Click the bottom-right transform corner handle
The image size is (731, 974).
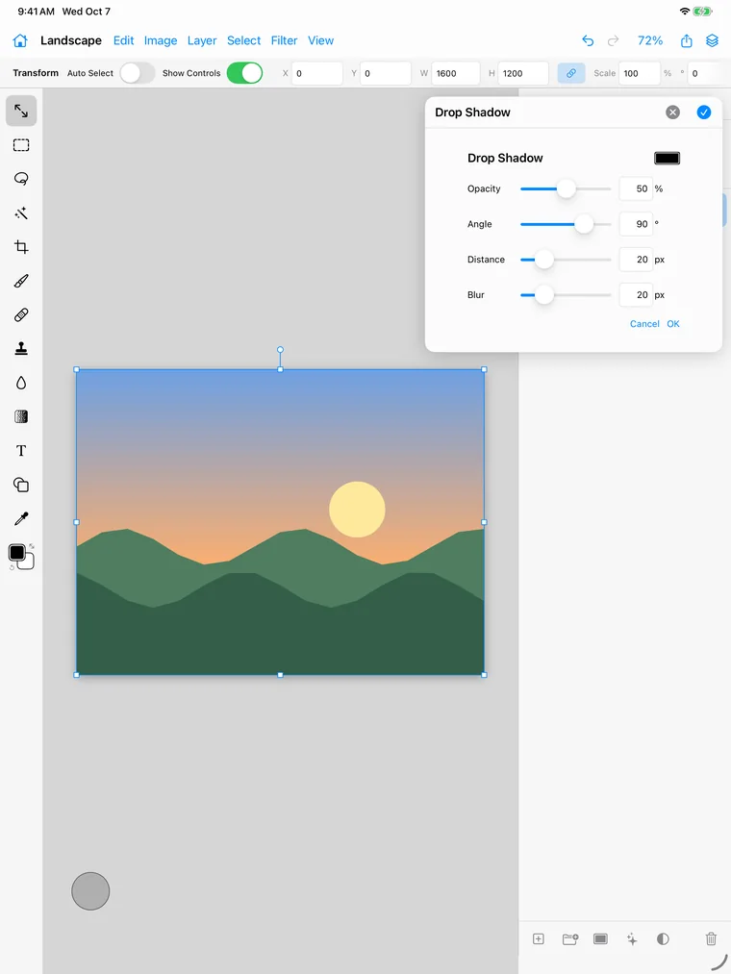pos(484,675)
